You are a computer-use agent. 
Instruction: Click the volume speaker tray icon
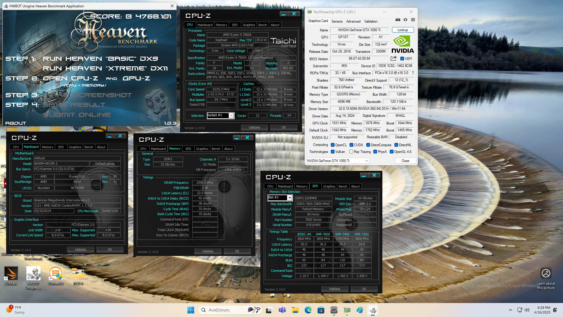pyautogui.click(x=527, y=310)
